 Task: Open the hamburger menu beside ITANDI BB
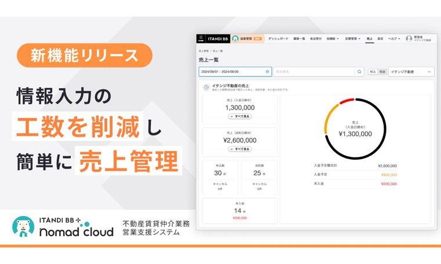pyautogui.click(x=200, y=39)
